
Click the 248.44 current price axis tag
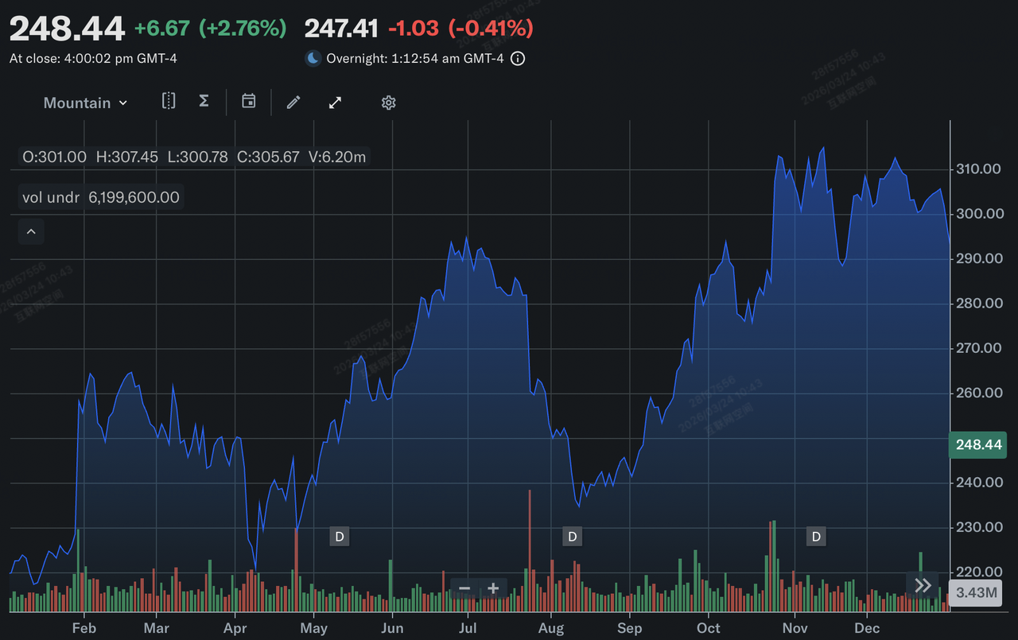978,444
